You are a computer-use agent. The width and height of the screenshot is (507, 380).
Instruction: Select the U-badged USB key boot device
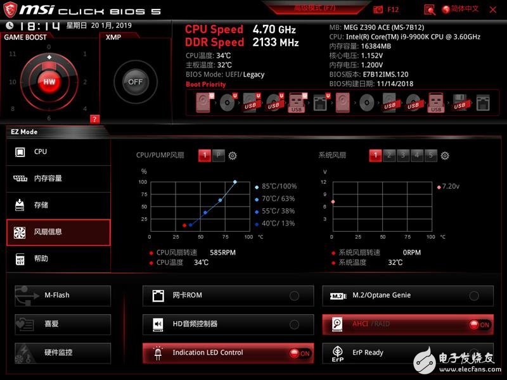[297, 103]
